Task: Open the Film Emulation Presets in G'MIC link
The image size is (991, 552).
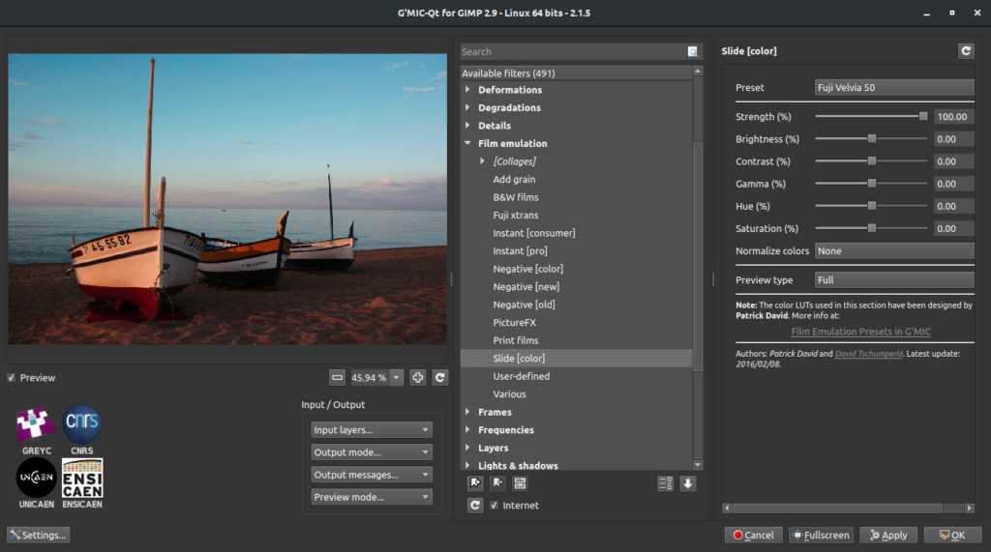Action: pos(860,332)
